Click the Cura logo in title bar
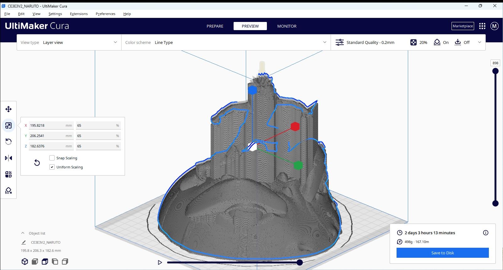503x270 pixels. pos(3,6)
